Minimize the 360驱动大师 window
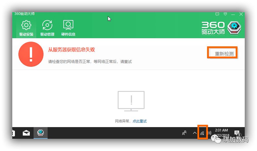The width and height of the screenshot is (257, 151). (233, 14)
